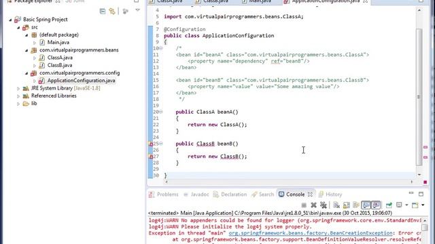Click the @Configuration annotation text

coord(184,29)
